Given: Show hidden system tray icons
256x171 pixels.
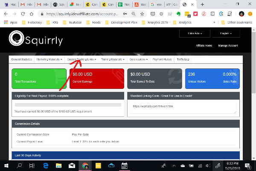Looking at the screenshot, I should tap(174, 166).
